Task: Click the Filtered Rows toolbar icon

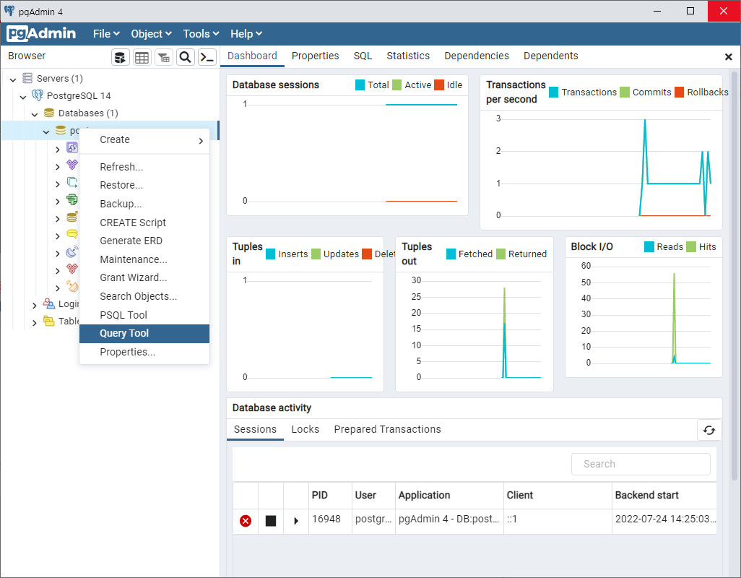Action: (163, 57)
